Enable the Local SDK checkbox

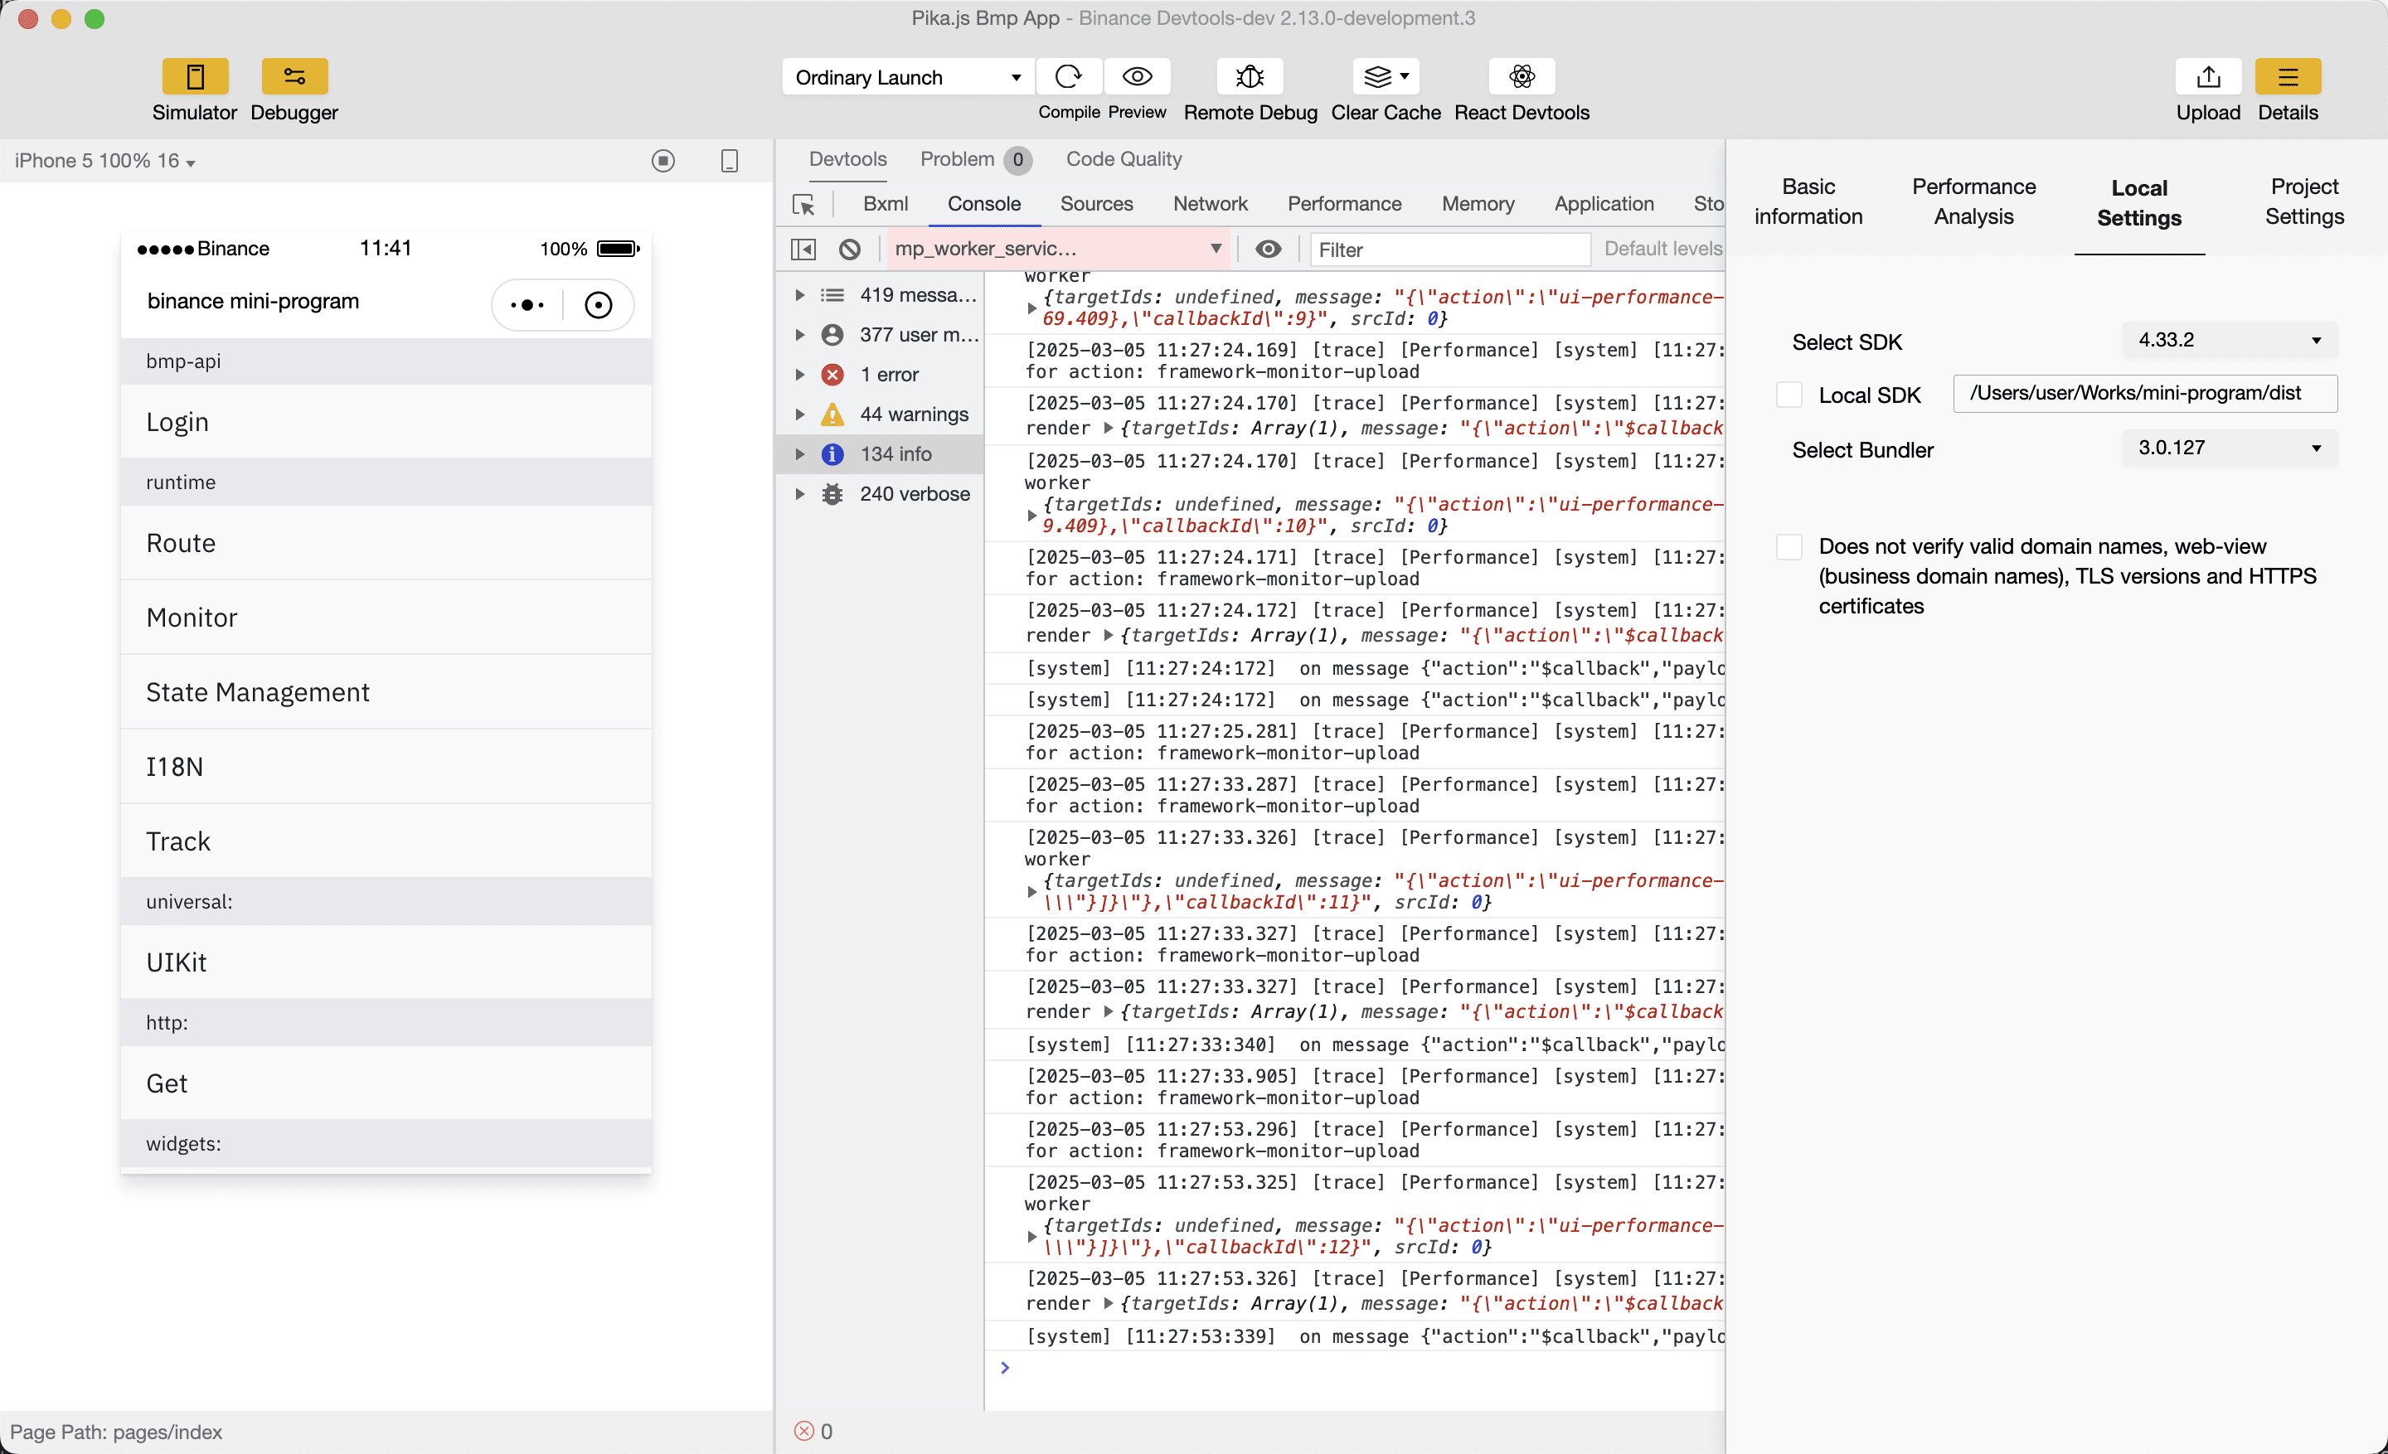click(1789, 395)
